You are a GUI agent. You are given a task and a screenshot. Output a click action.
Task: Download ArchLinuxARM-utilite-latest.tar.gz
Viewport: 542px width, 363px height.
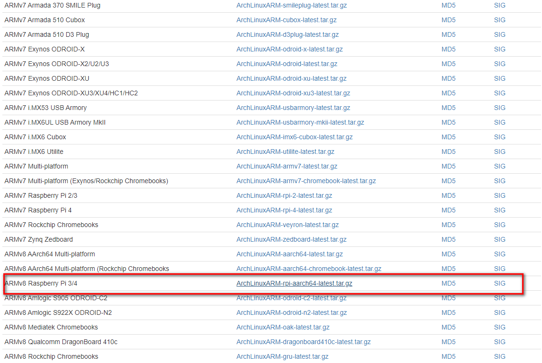[x=285, y=152]
